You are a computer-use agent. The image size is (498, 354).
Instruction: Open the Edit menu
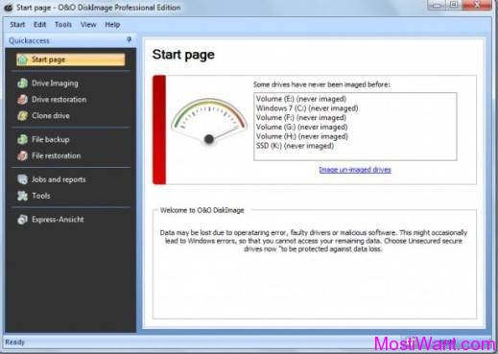(x=40, y=25)
